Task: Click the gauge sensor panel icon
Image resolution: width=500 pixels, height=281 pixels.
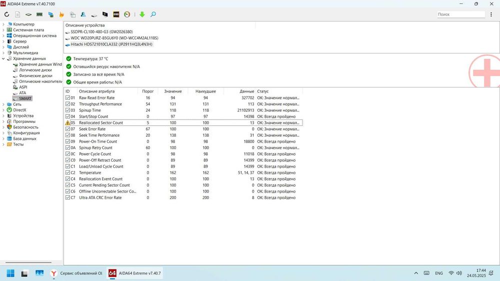Action: (x=127, y=14)
